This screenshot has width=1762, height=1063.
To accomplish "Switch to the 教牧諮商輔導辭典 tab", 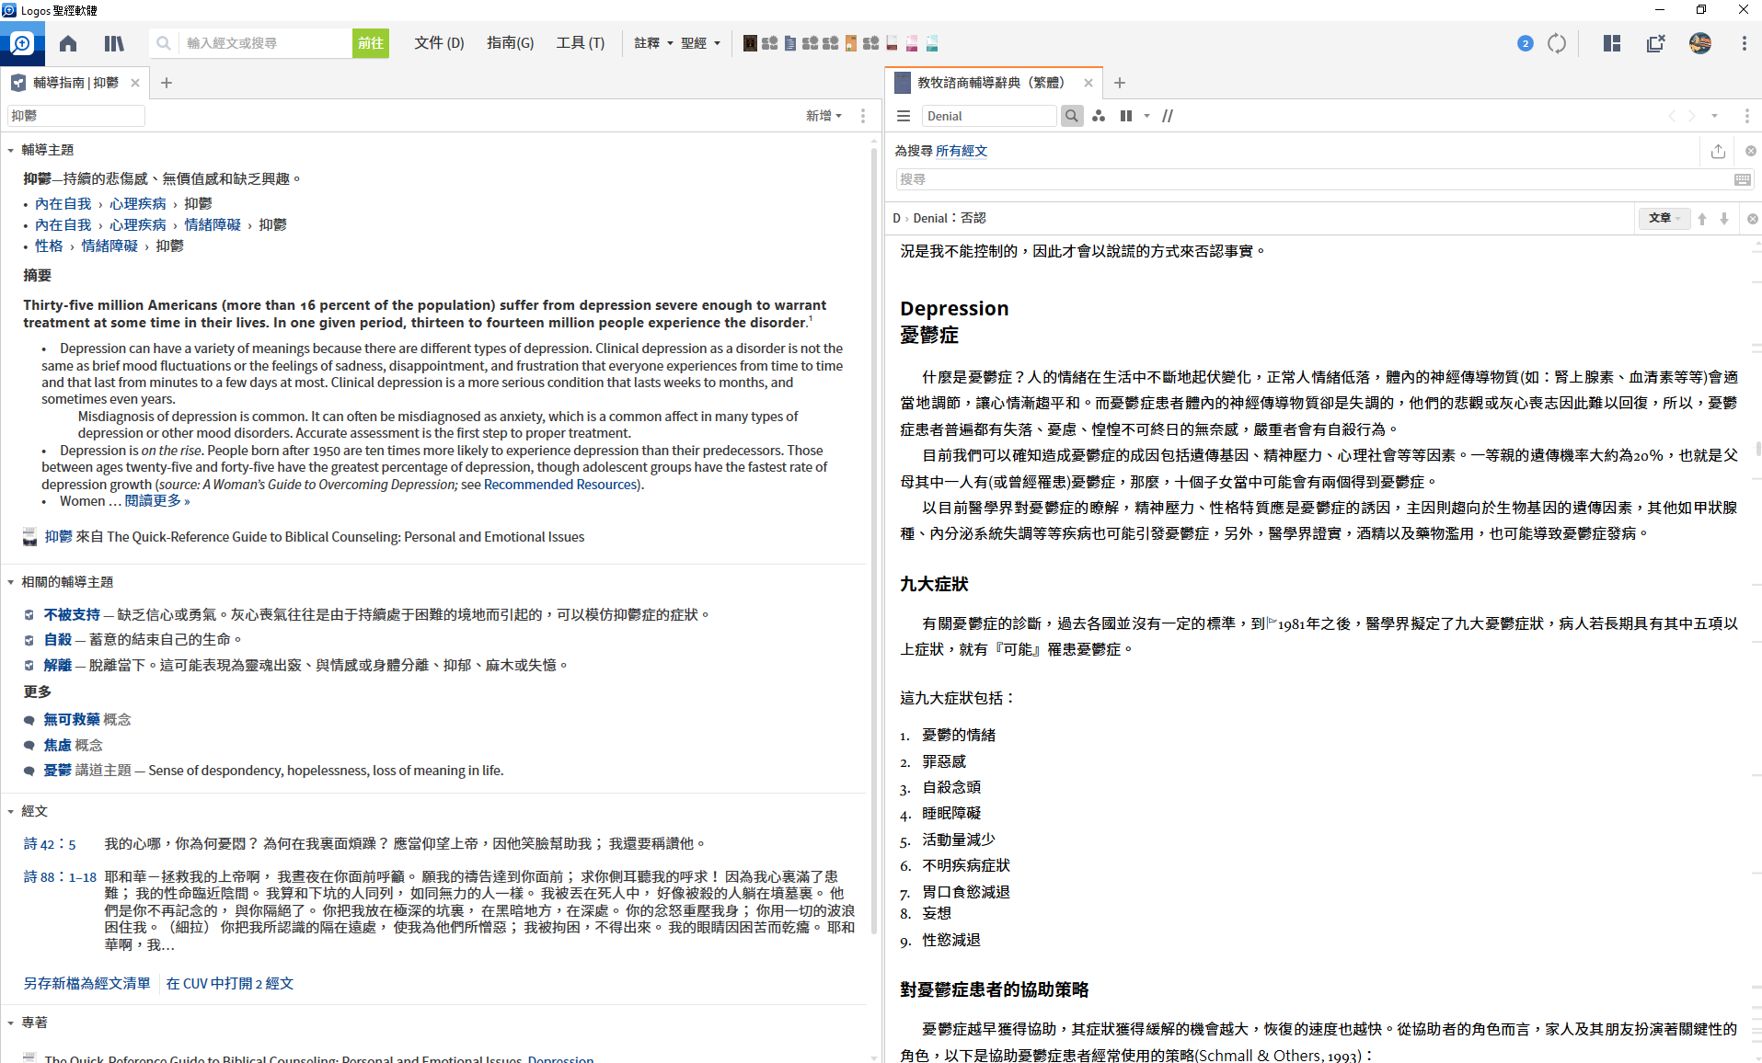I will tap(990, 83).
